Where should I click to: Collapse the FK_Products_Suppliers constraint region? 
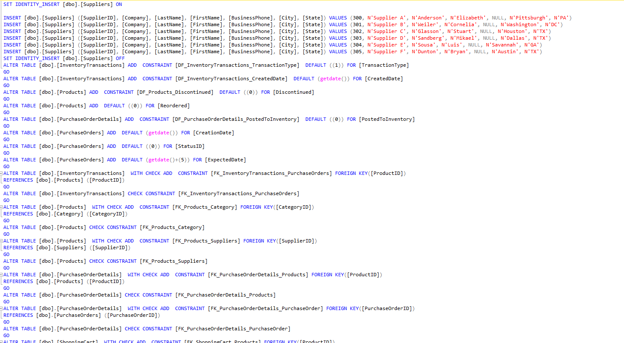[3, 240]
